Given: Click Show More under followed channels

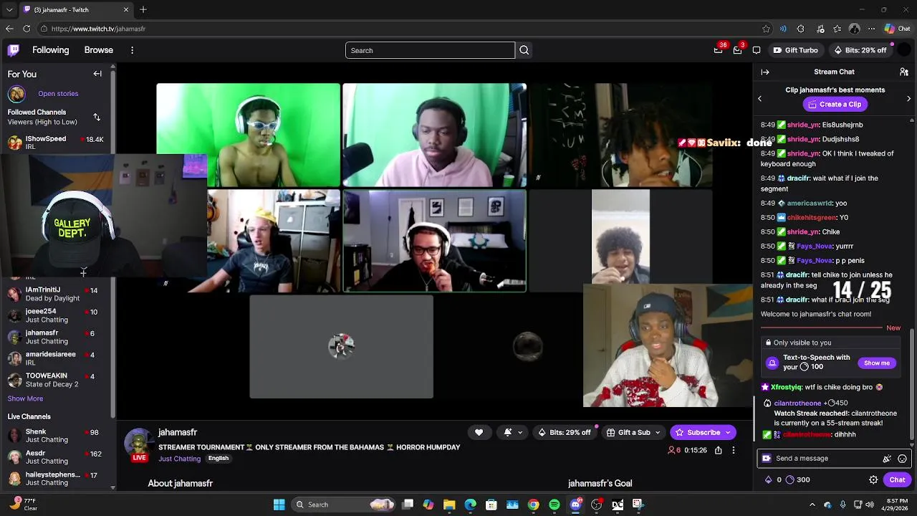Looking at the screenshot, I should 25,398.
